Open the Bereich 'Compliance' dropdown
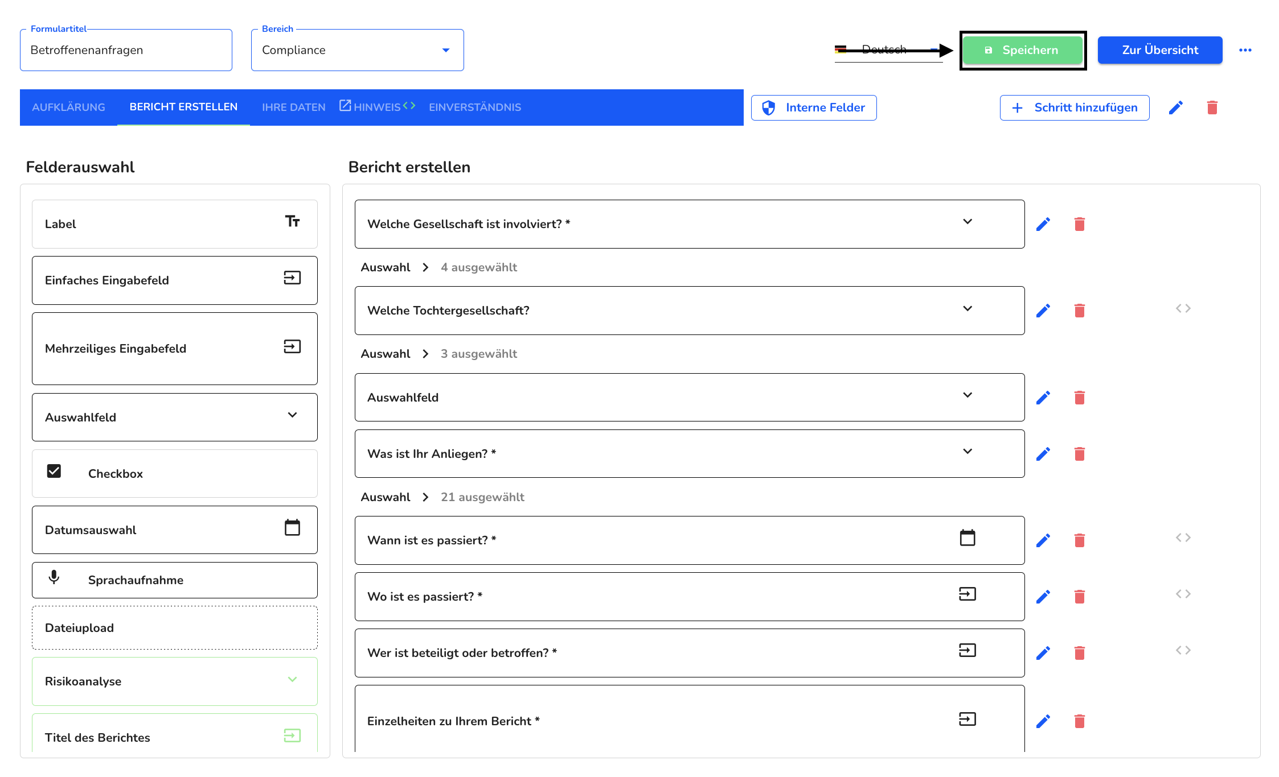 [x=357, y=50]
